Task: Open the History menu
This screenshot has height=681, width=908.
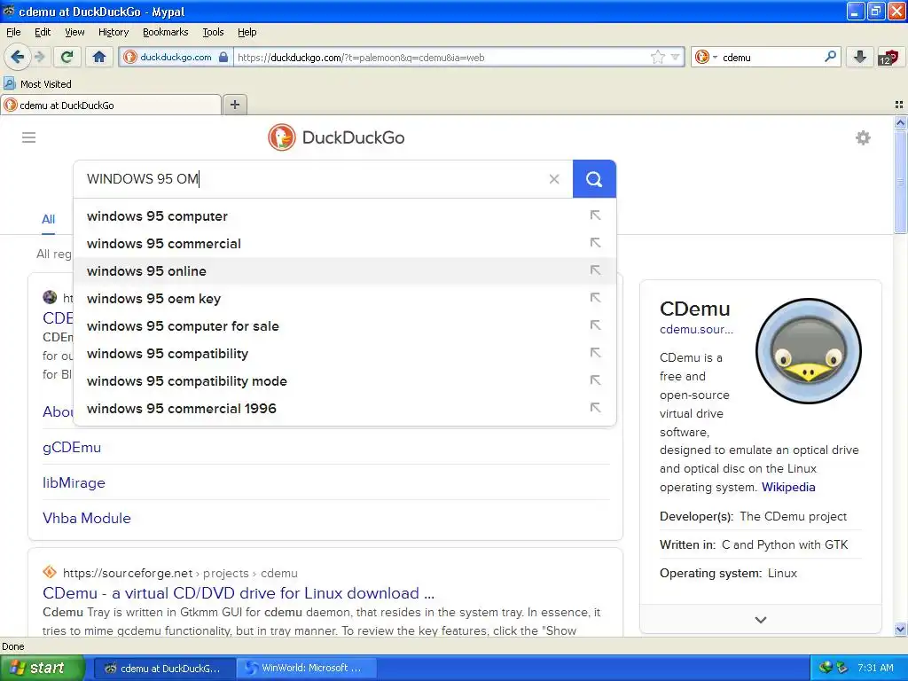Action: [113, 32]
